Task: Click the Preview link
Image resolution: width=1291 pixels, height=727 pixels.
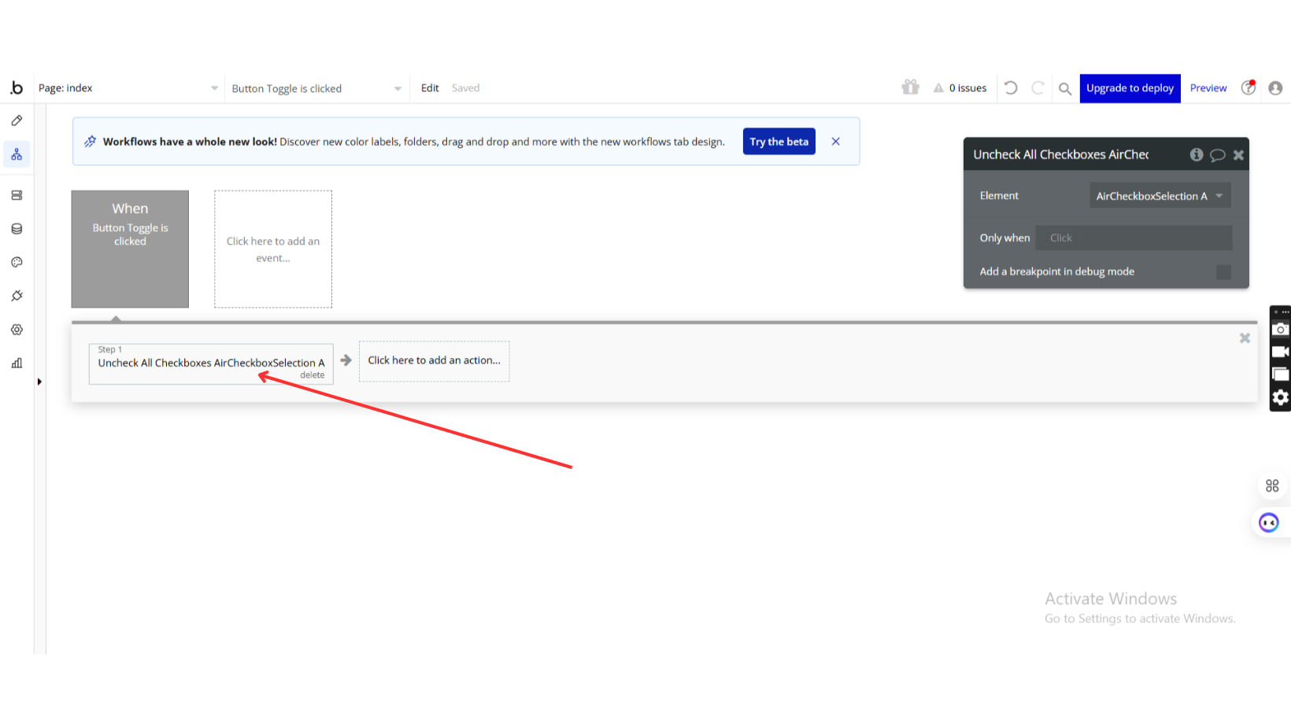Action: point(1208,88)
